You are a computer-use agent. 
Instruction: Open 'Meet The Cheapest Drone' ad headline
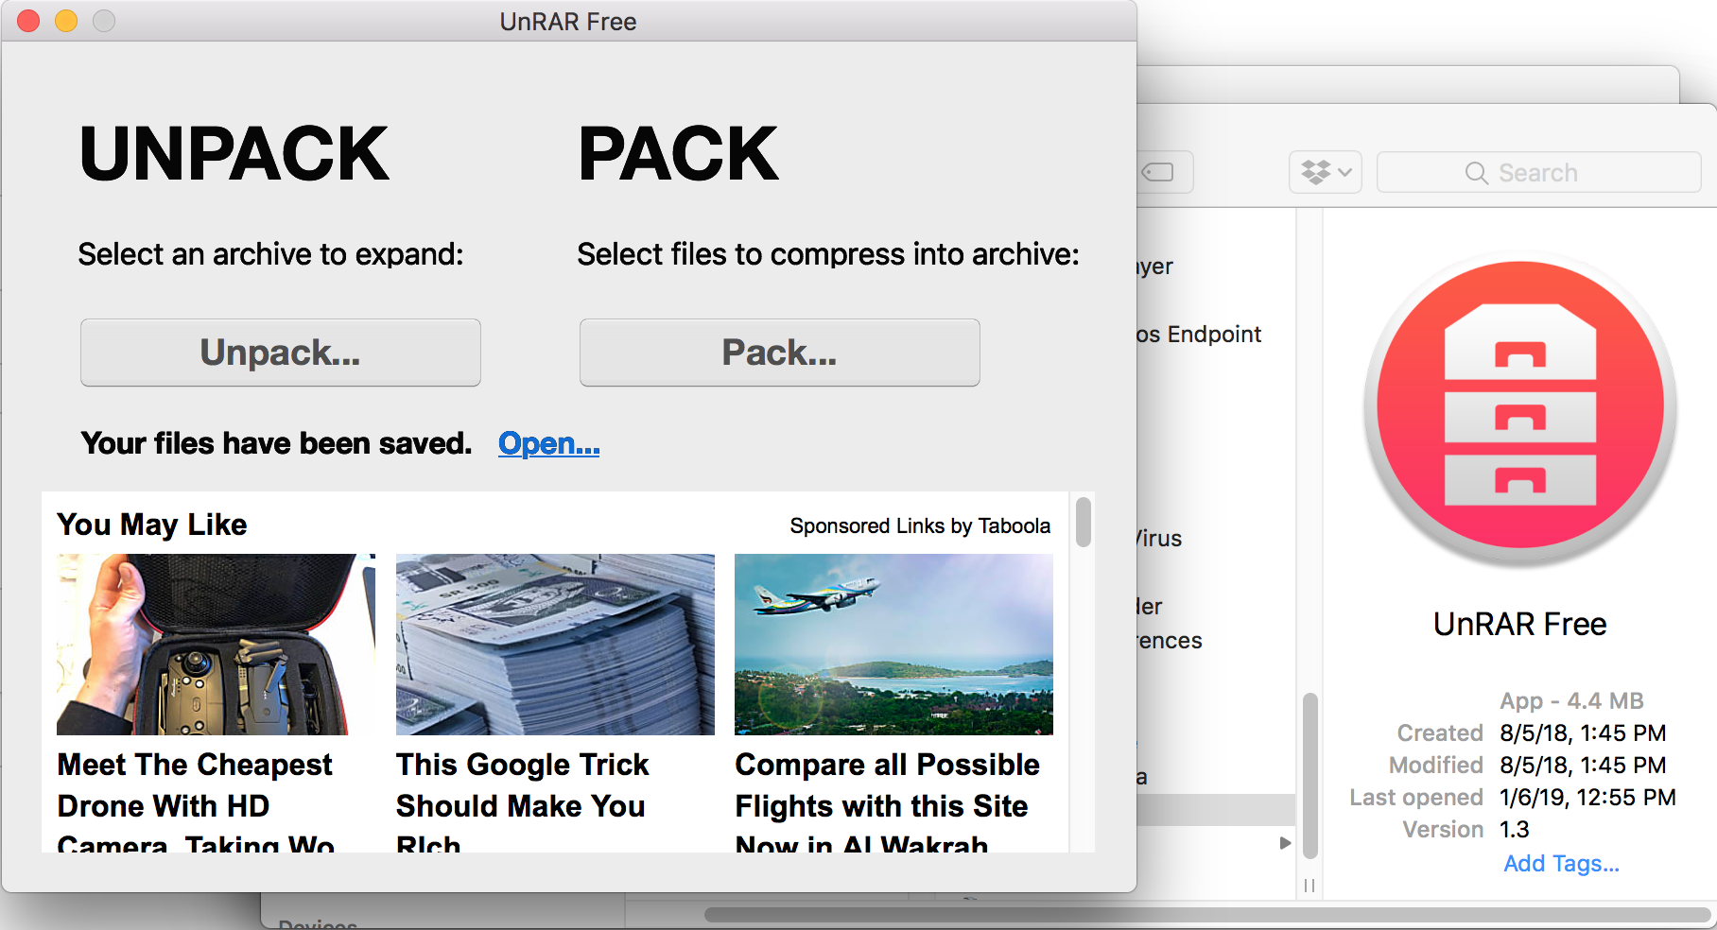(196, 803)
